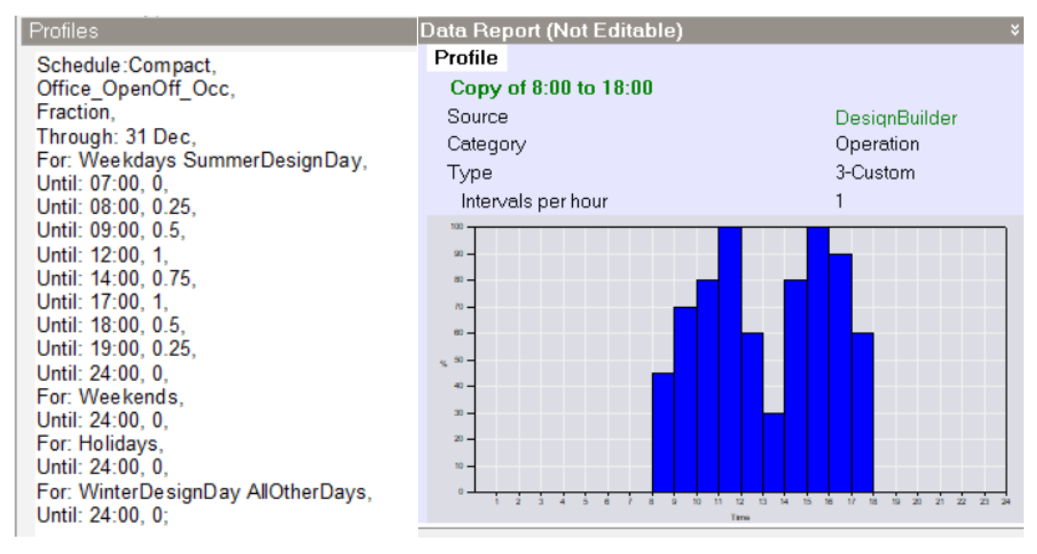The width and height of the screenshot is (1037, 554).
Task: Collapse the Data Report panel chevron
Action: pyautogui.click(x=1015, y=30)
